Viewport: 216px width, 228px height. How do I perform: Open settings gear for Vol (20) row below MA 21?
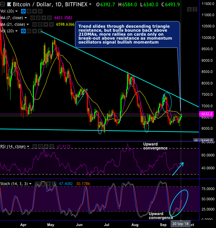click(x=29, y=31)
